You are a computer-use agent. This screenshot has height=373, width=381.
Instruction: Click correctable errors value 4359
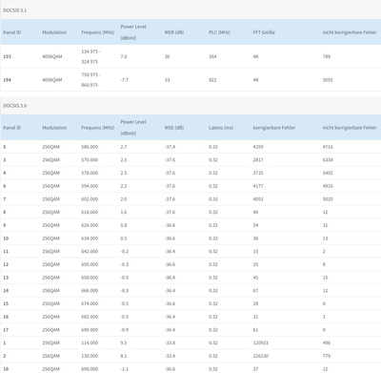(x=258, y=147)
